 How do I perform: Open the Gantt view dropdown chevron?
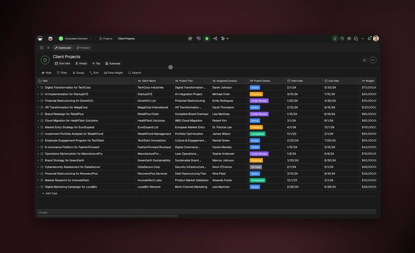click(227, 38)
